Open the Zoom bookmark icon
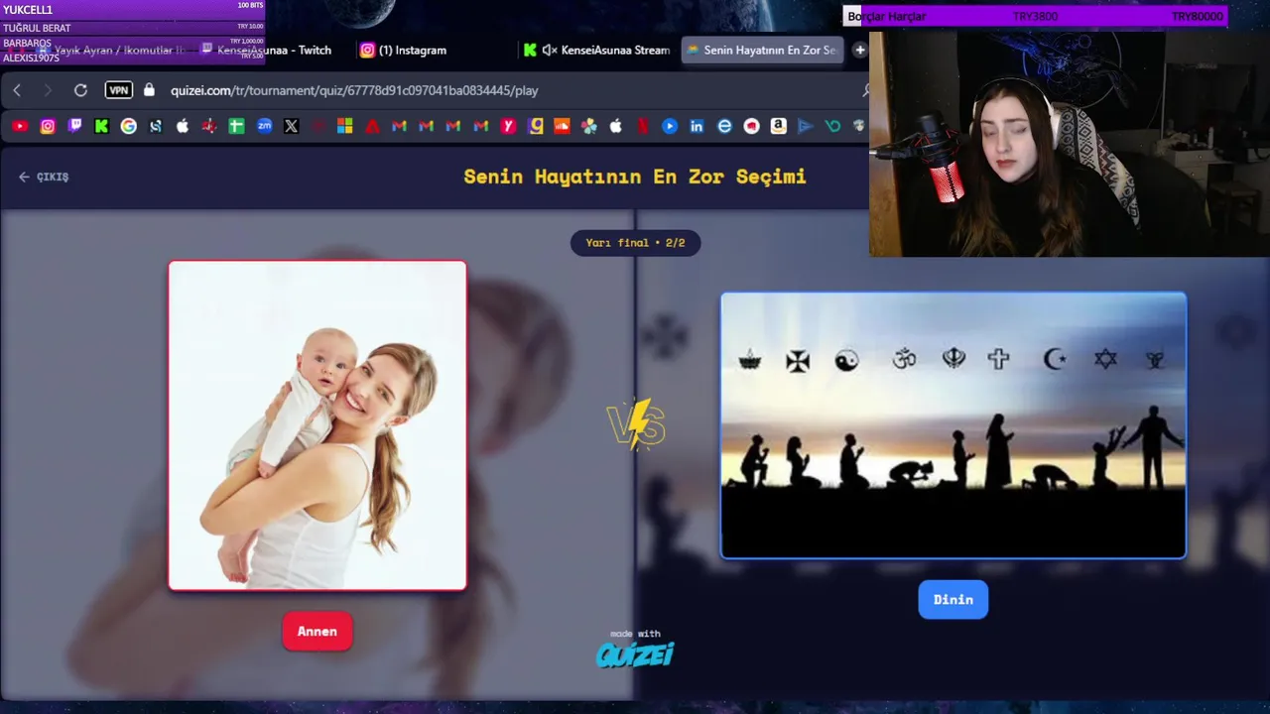 click(x=264, y=126)
